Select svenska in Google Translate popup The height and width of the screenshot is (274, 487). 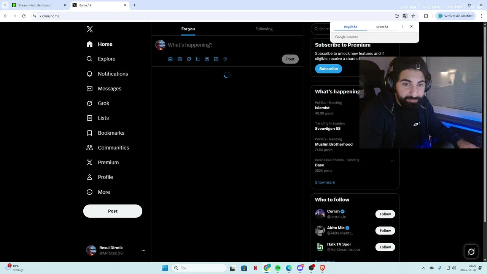pyautogui.click(x=382, y=27)
